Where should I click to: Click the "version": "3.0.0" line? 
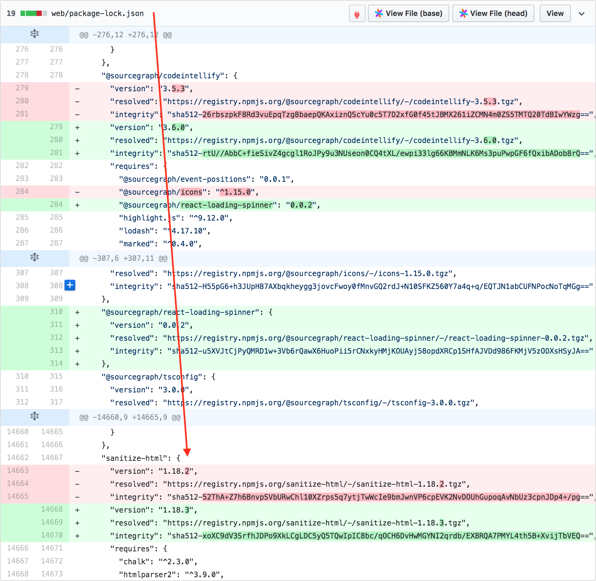(152, 390)
